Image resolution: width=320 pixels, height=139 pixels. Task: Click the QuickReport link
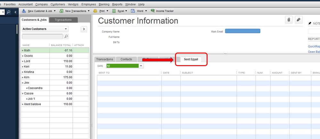click(x=314, y=46)
